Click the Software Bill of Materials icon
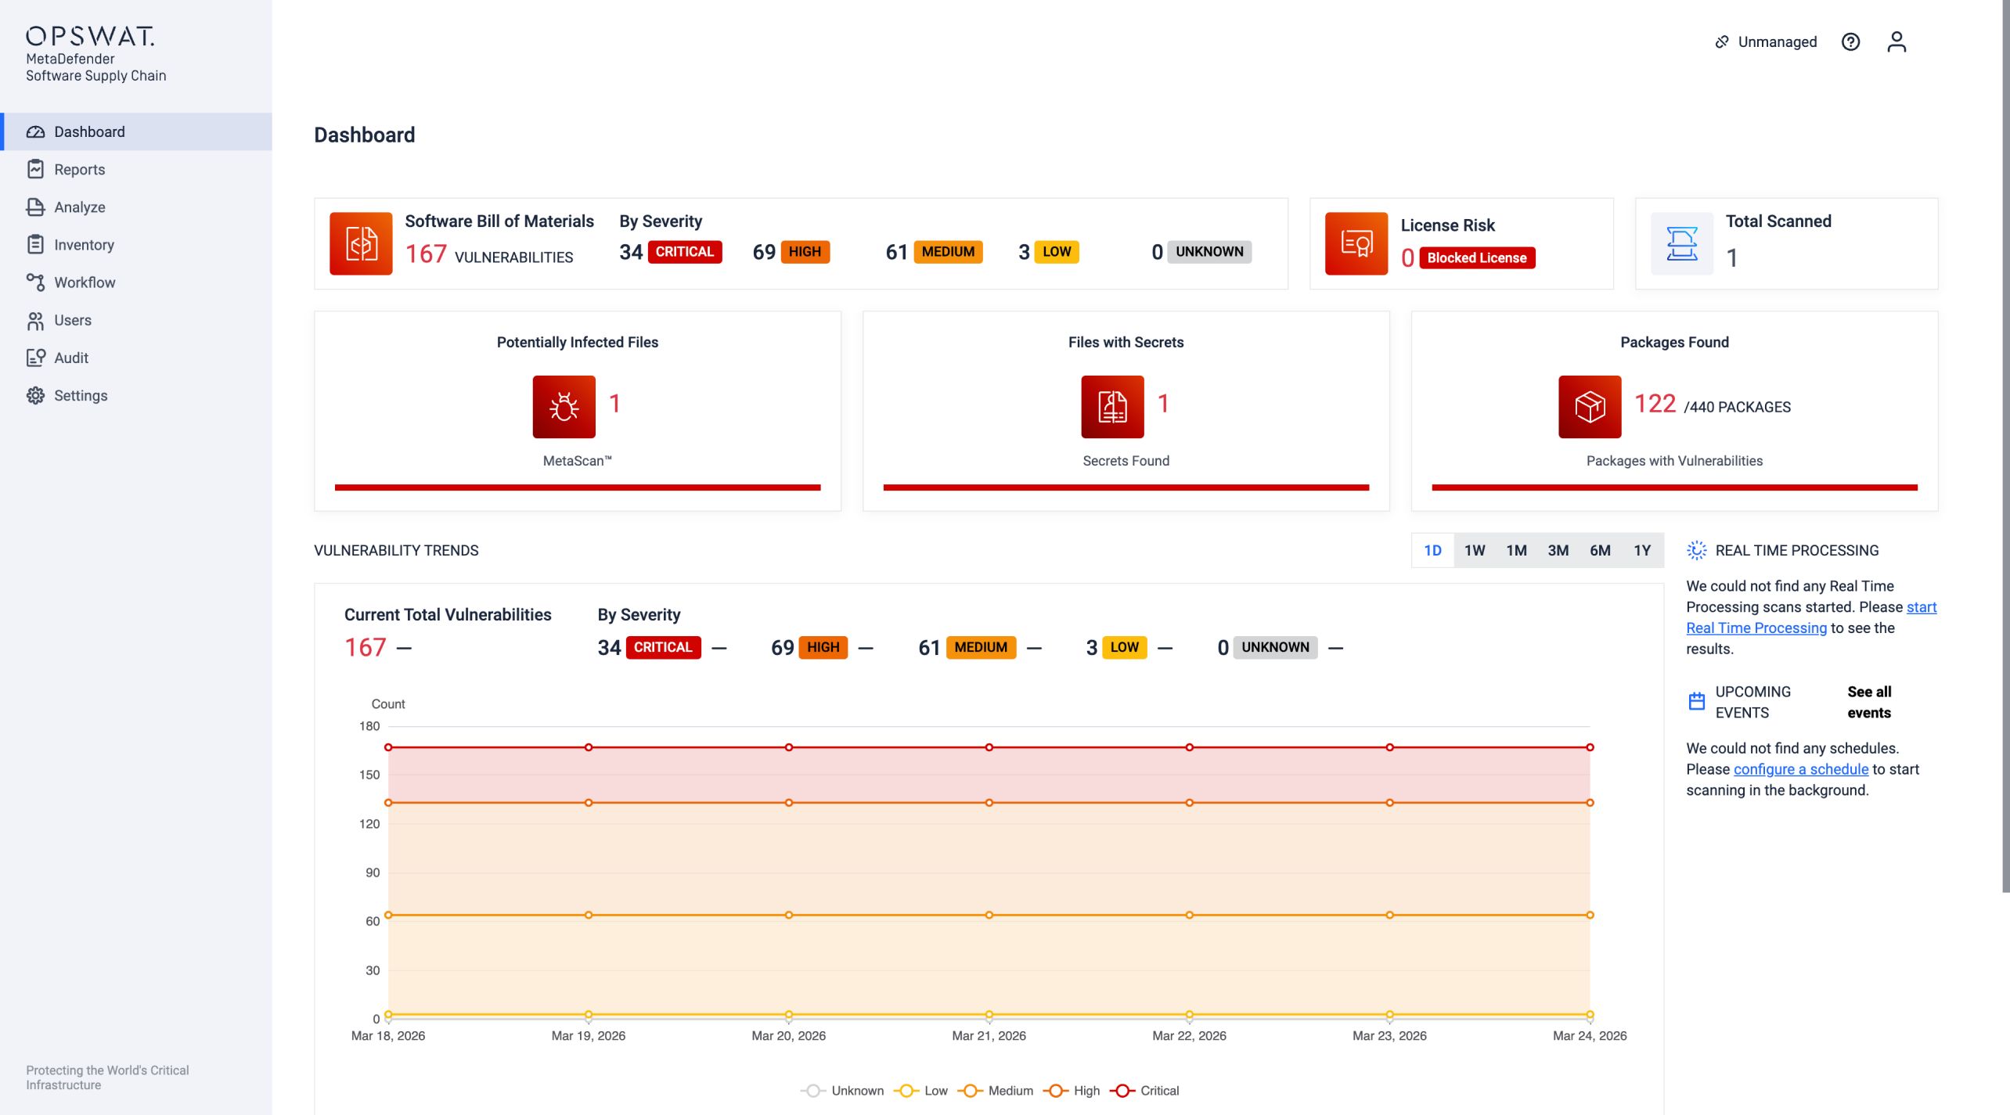2010x1115 pixels. 361,243
